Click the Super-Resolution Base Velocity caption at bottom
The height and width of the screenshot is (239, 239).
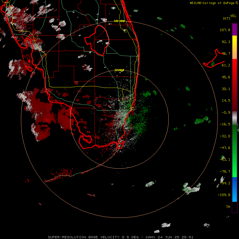tap(121, 237)
